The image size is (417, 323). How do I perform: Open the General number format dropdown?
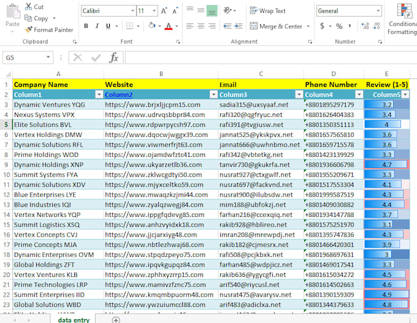pos(378,11)
